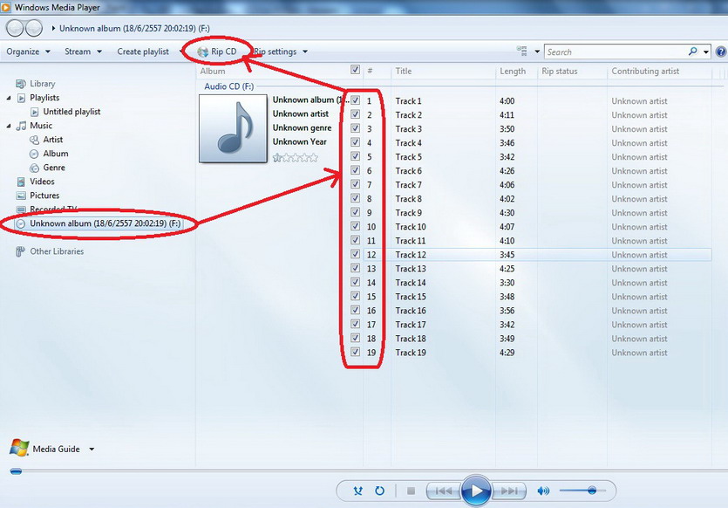This screenshot has height=508, width=728.
Task: Click the Unknown Year album text
Action: 299,141
